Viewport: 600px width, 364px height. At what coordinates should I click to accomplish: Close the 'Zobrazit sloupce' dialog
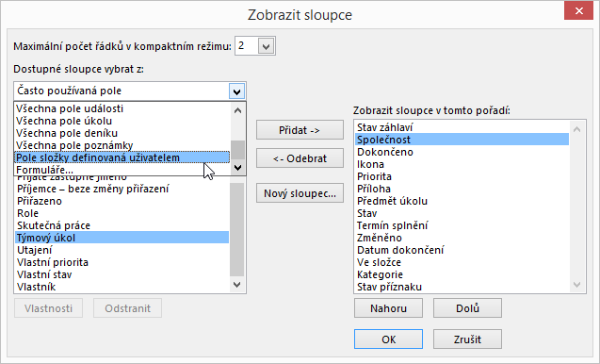578,10
